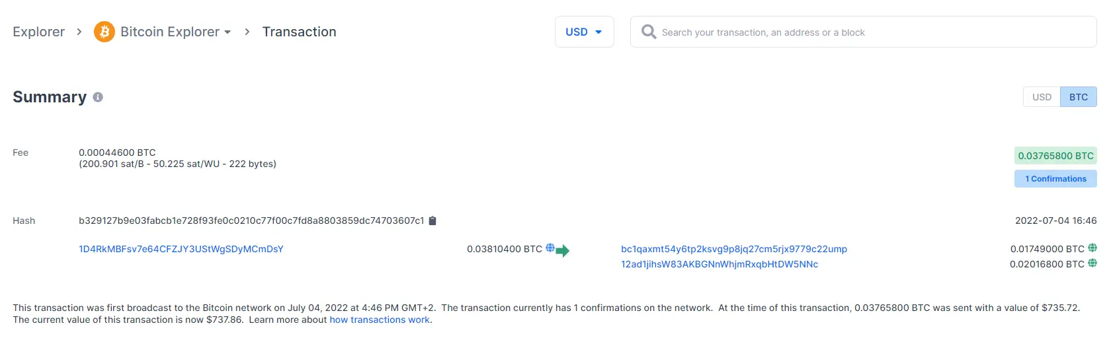Screen dimensions: 1111x346
Task: Click the Summary info icon
Action: coord(98,97)
